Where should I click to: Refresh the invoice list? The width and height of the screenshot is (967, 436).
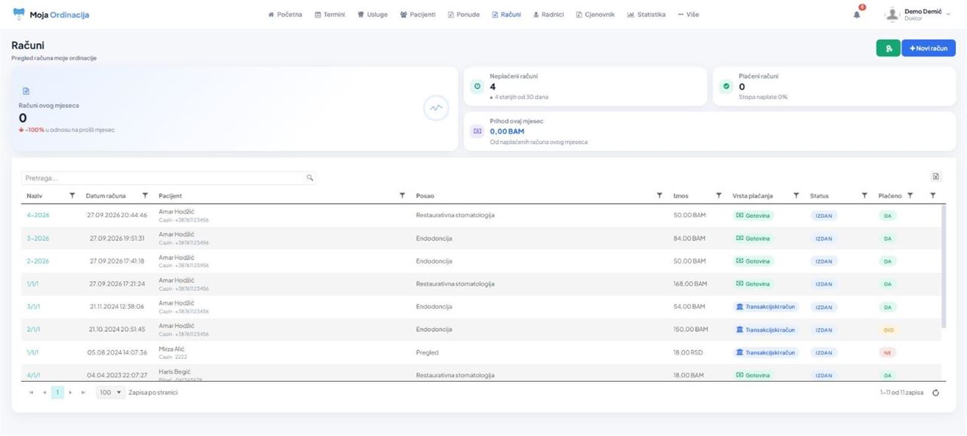point(936,392)
